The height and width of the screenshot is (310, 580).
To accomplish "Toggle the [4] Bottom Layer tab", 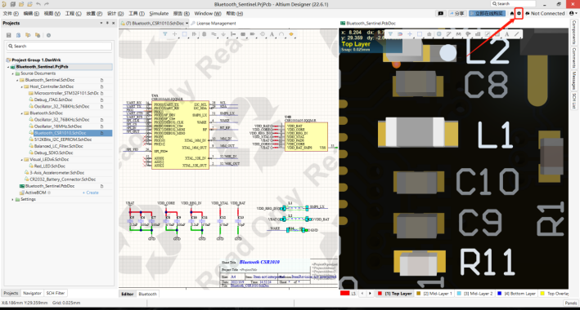I will [x=517, y=294].
